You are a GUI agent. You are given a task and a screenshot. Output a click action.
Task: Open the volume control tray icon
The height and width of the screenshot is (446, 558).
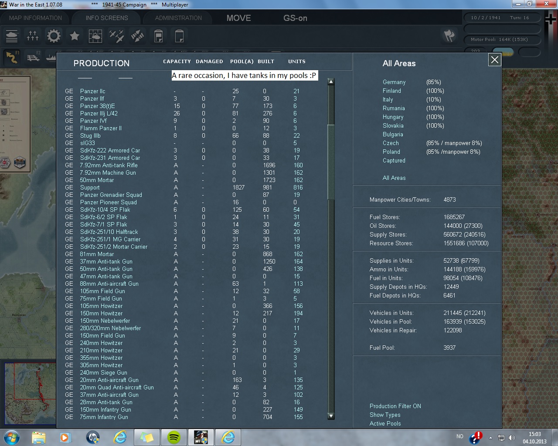pos(512,438)
